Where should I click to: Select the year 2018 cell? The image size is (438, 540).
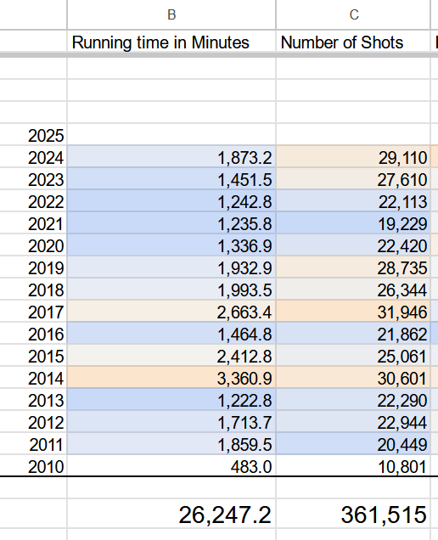33,290
